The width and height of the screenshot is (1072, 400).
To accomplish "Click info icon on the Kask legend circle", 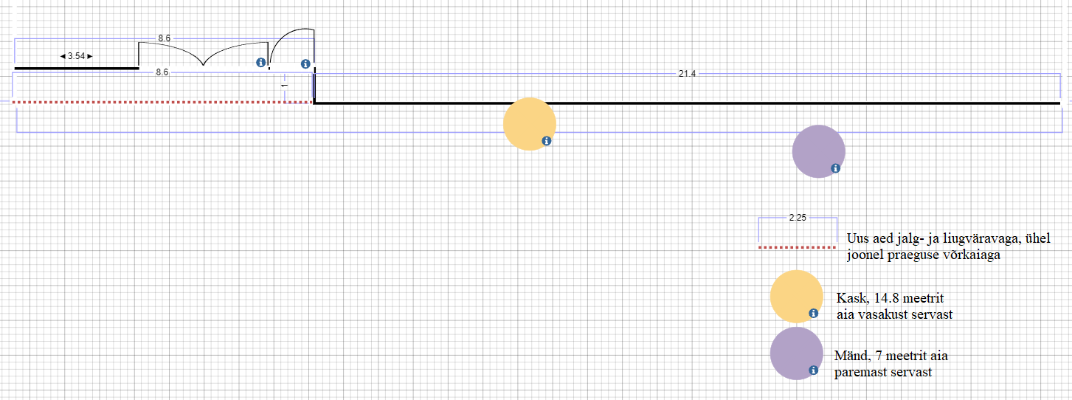I will [813, 313].
